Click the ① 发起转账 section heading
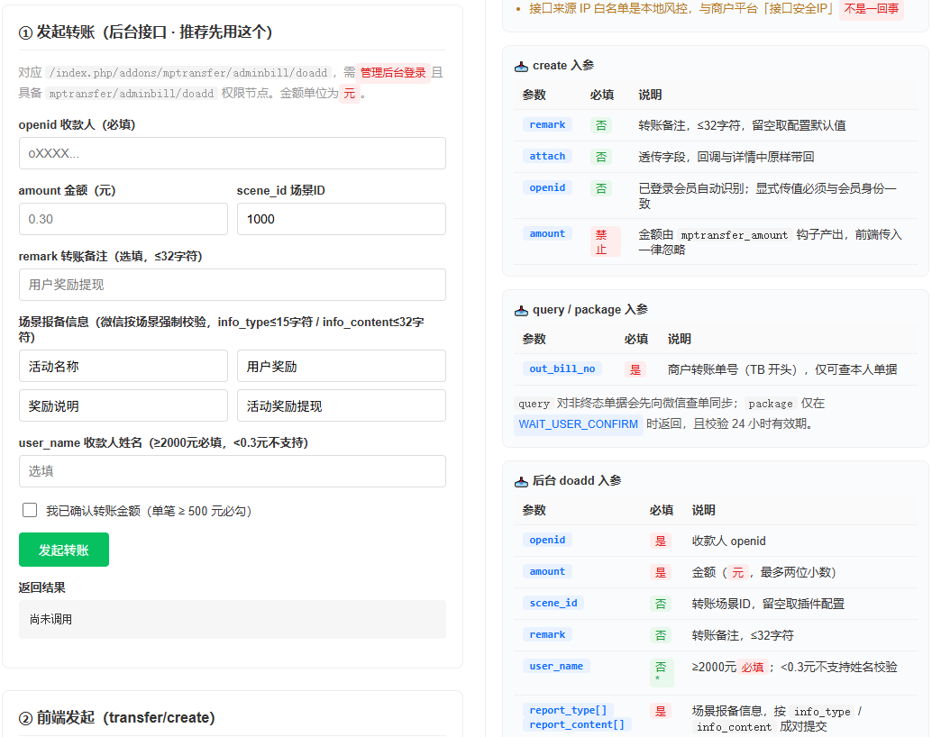 [146, 32]
